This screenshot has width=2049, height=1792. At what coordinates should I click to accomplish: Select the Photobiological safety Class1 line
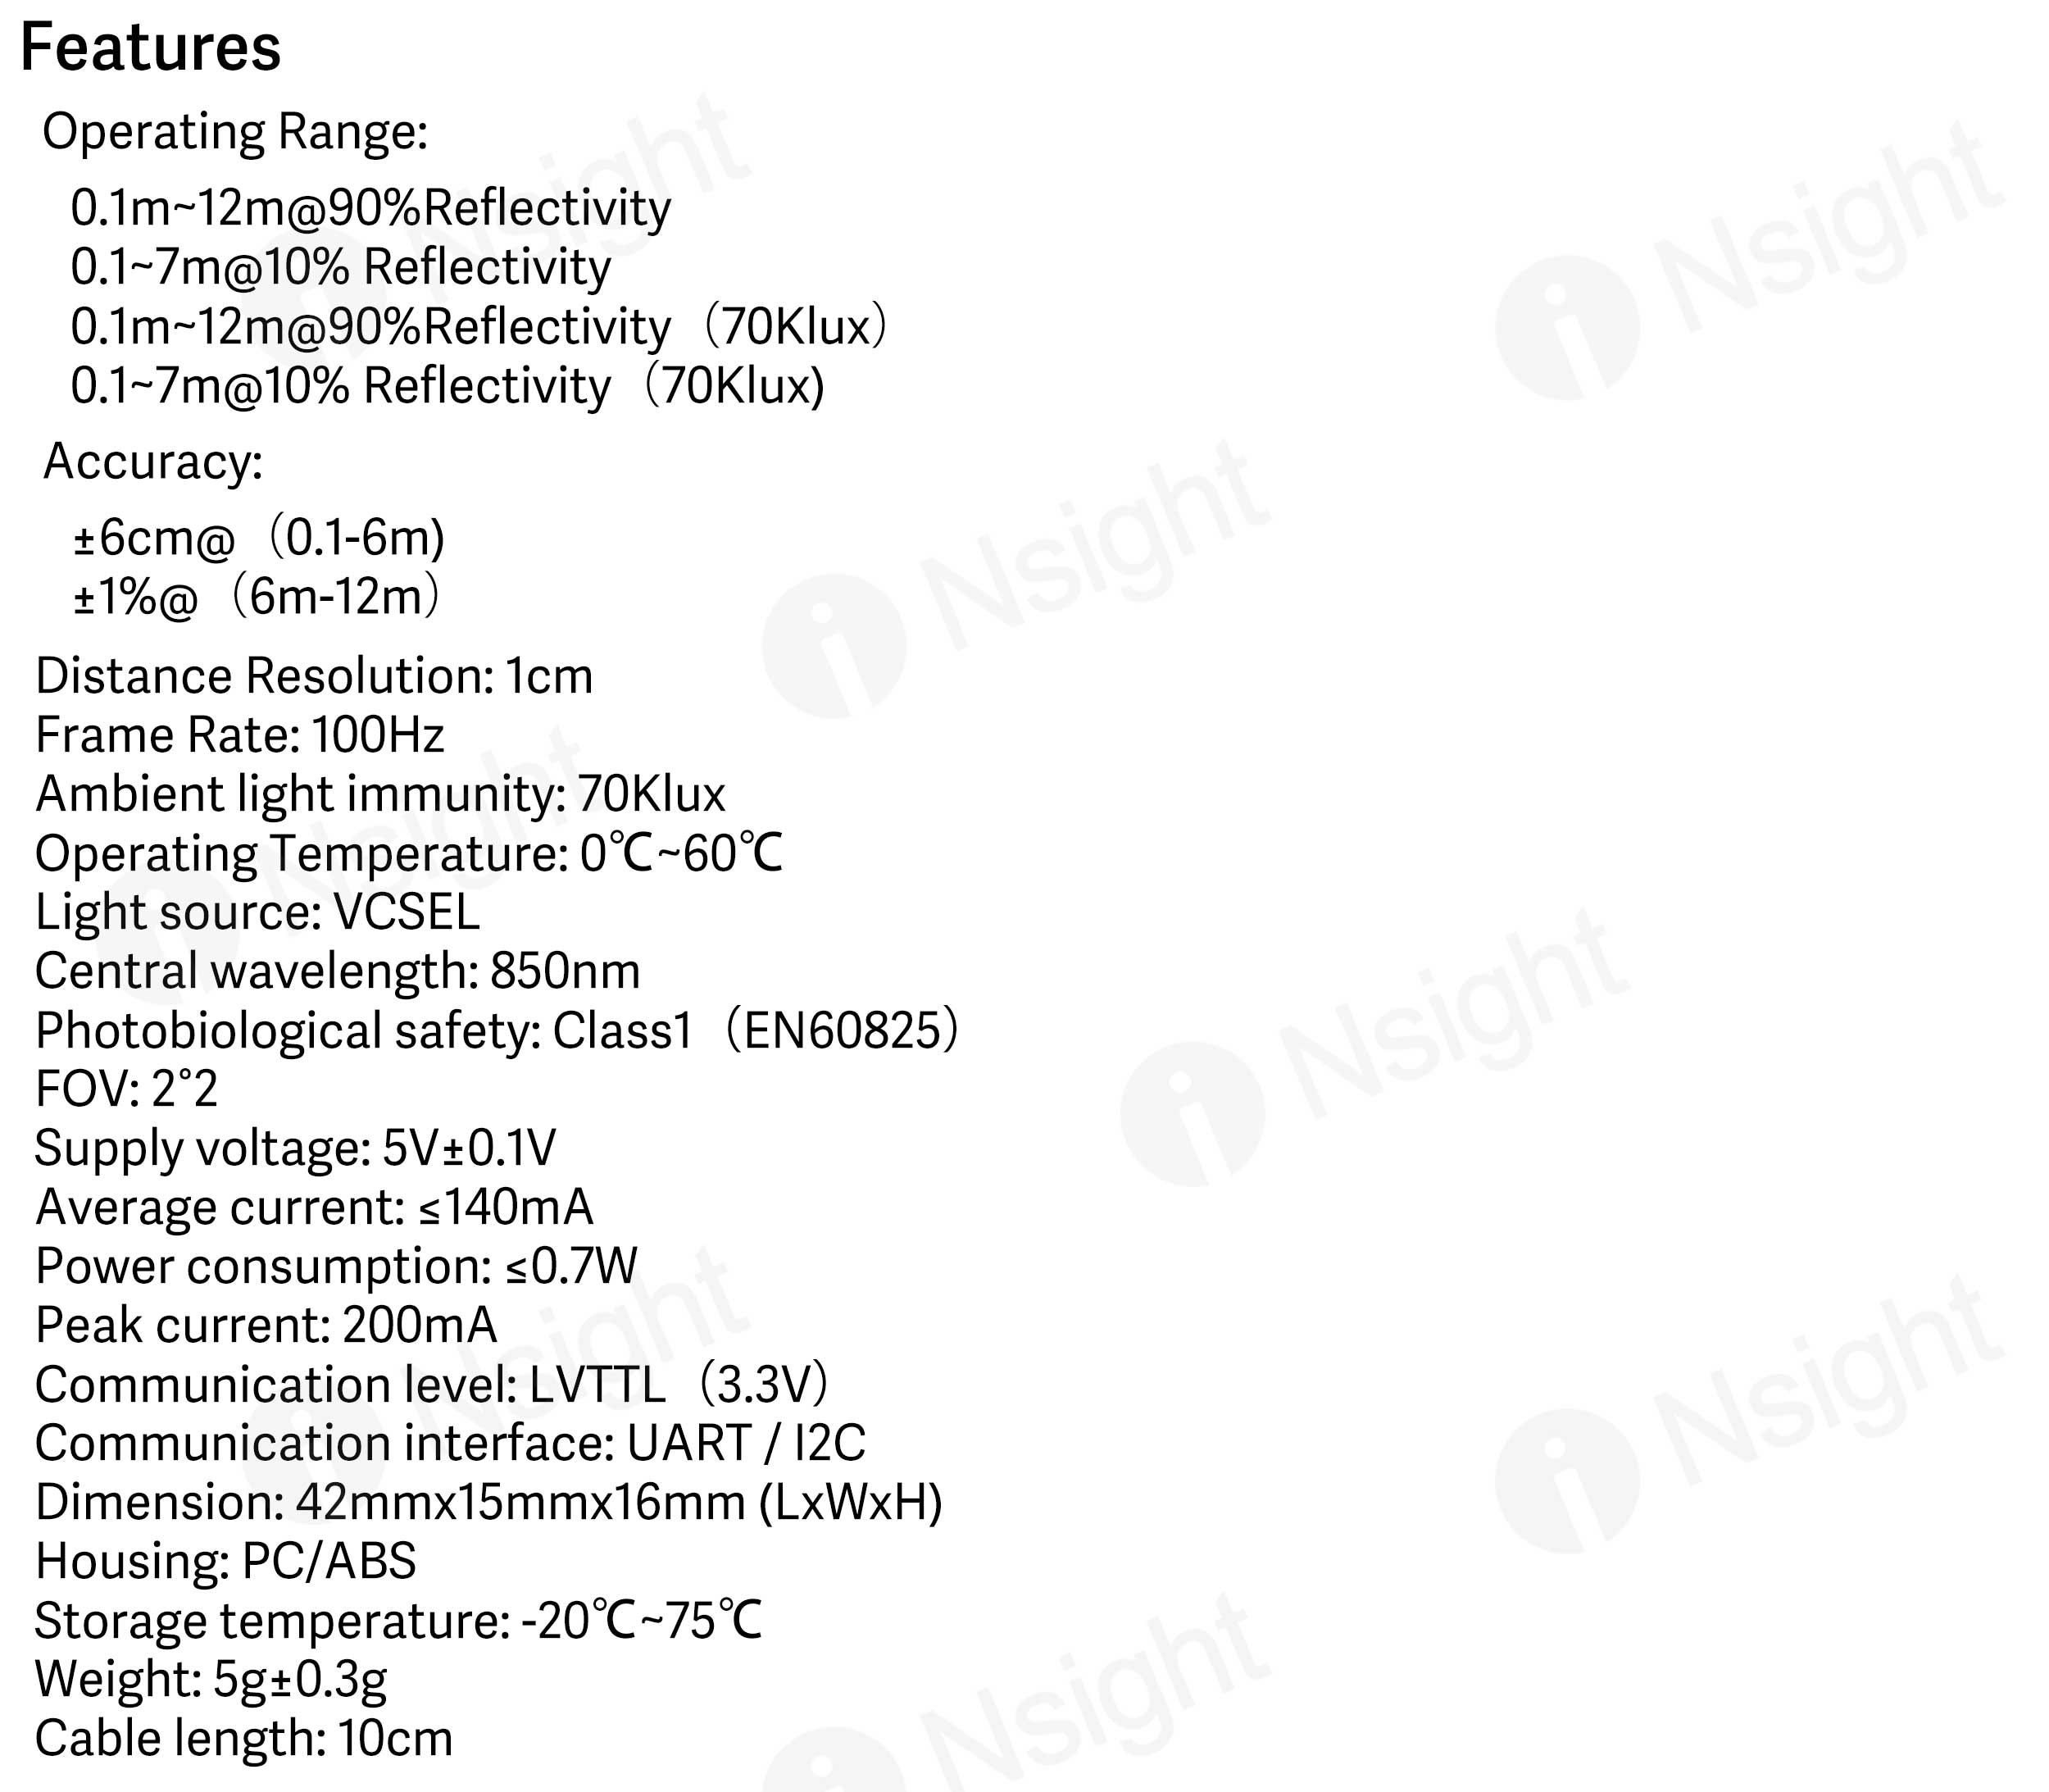497,1030
